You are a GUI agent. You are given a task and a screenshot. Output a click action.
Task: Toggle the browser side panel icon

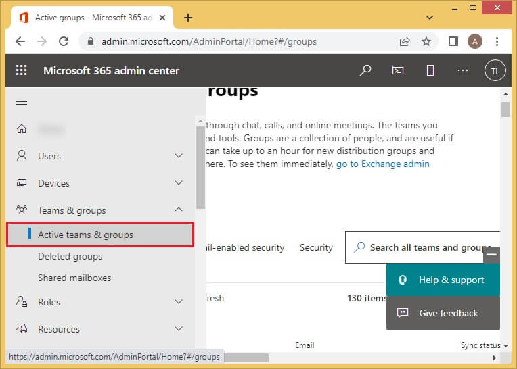(453, 41)
